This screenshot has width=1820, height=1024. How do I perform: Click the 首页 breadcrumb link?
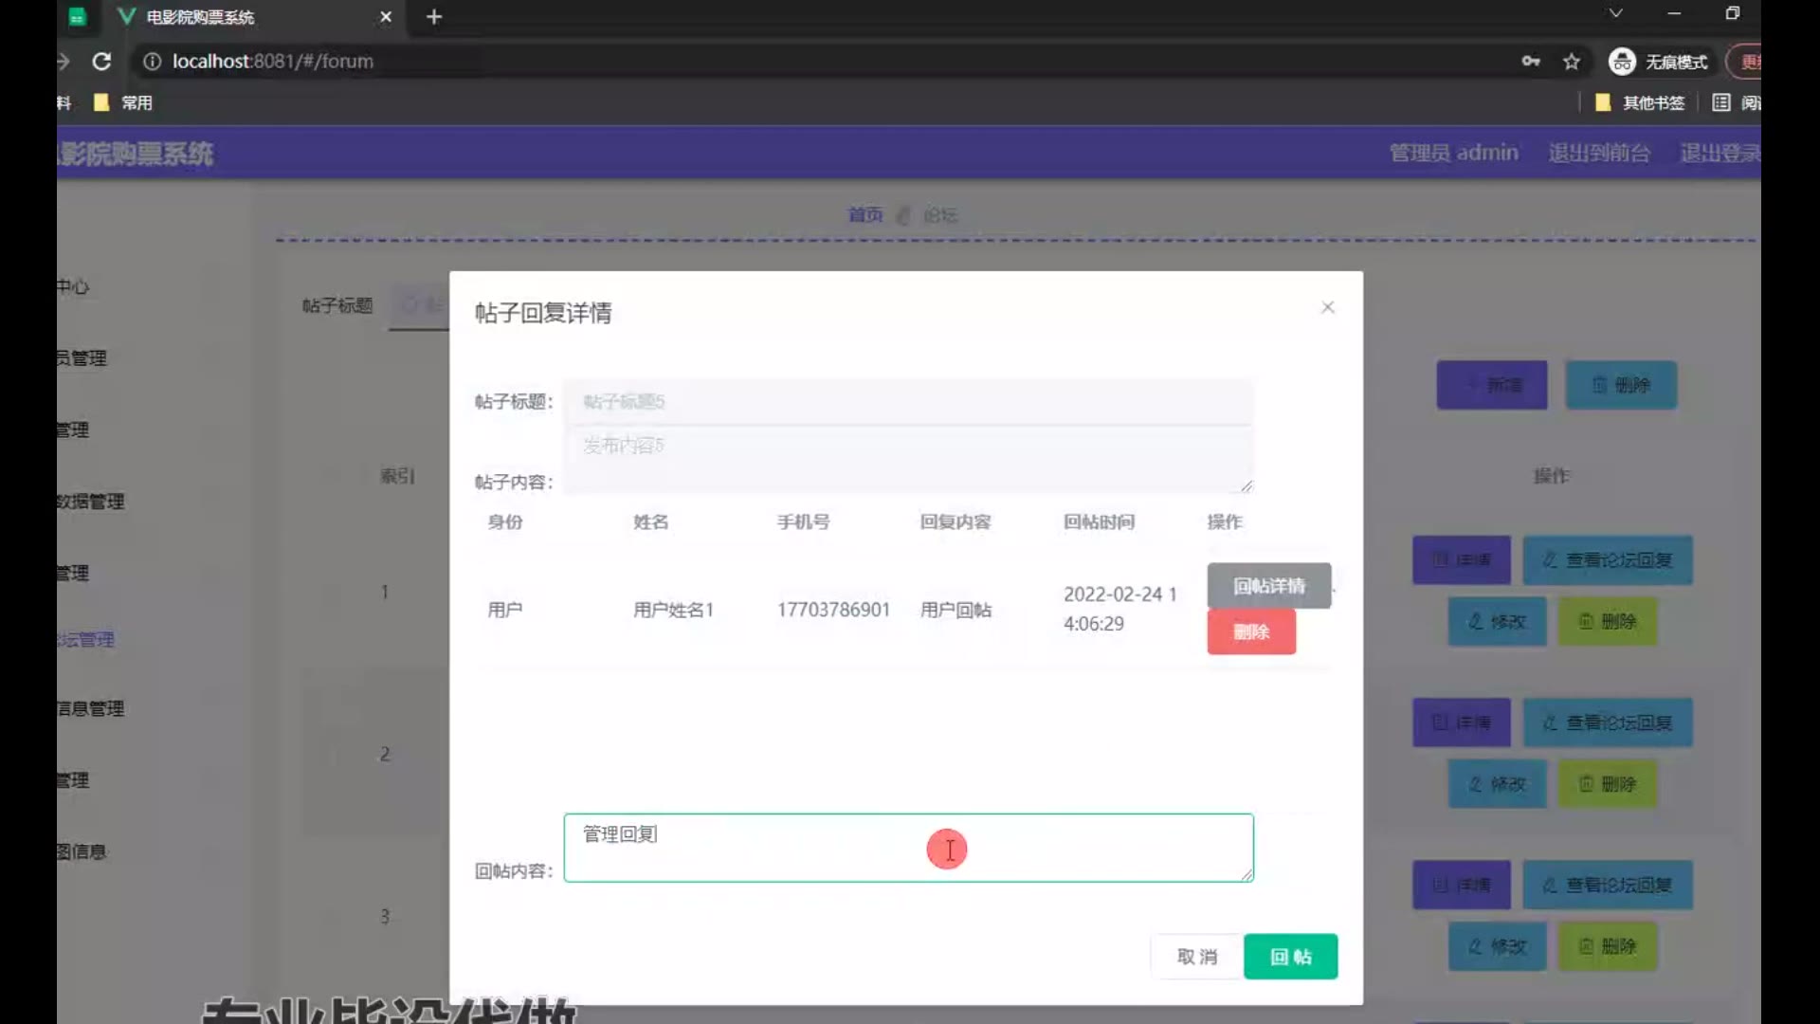click(864, 215)
